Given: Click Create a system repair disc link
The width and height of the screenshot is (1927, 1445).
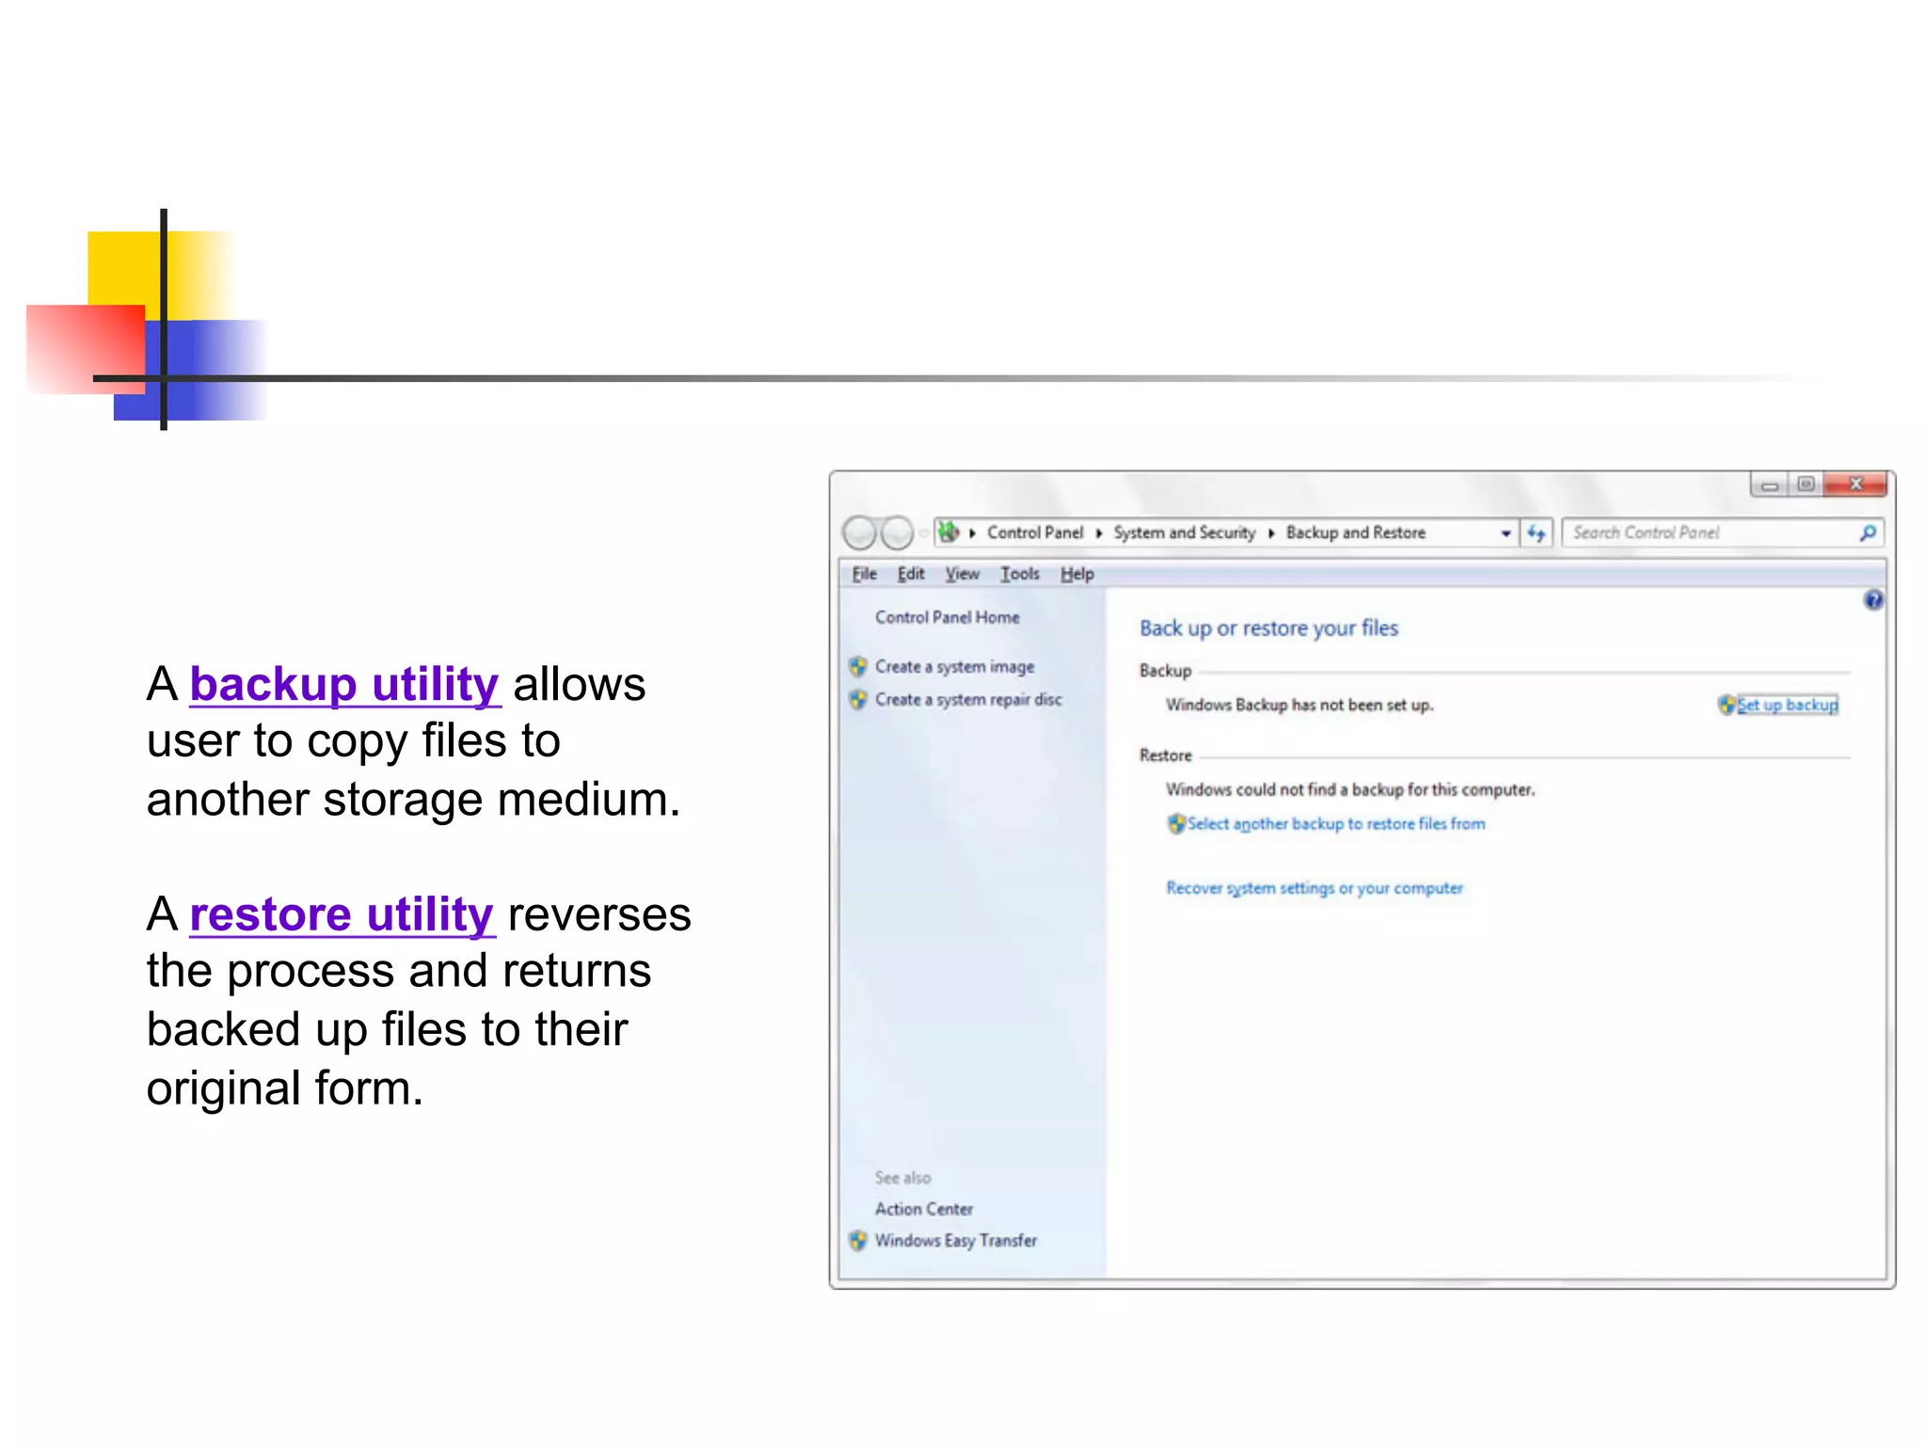Looking at the screenshot, I should pos(968,700).
